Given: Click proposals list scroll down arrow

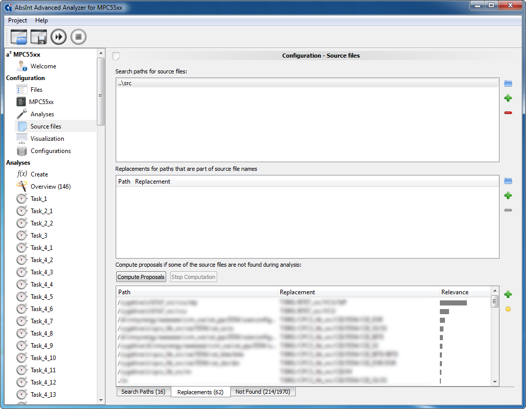Looking at the screenshot, I should 495,382.
